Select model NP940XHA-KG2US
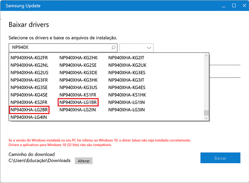 pyautogui.click(x=29, y=72)
